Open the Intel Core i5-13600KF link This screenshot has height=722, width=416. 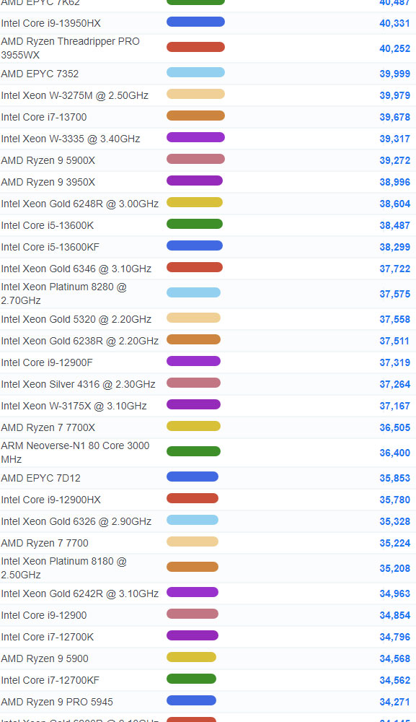pyautogui.click(x=50, y=247)
